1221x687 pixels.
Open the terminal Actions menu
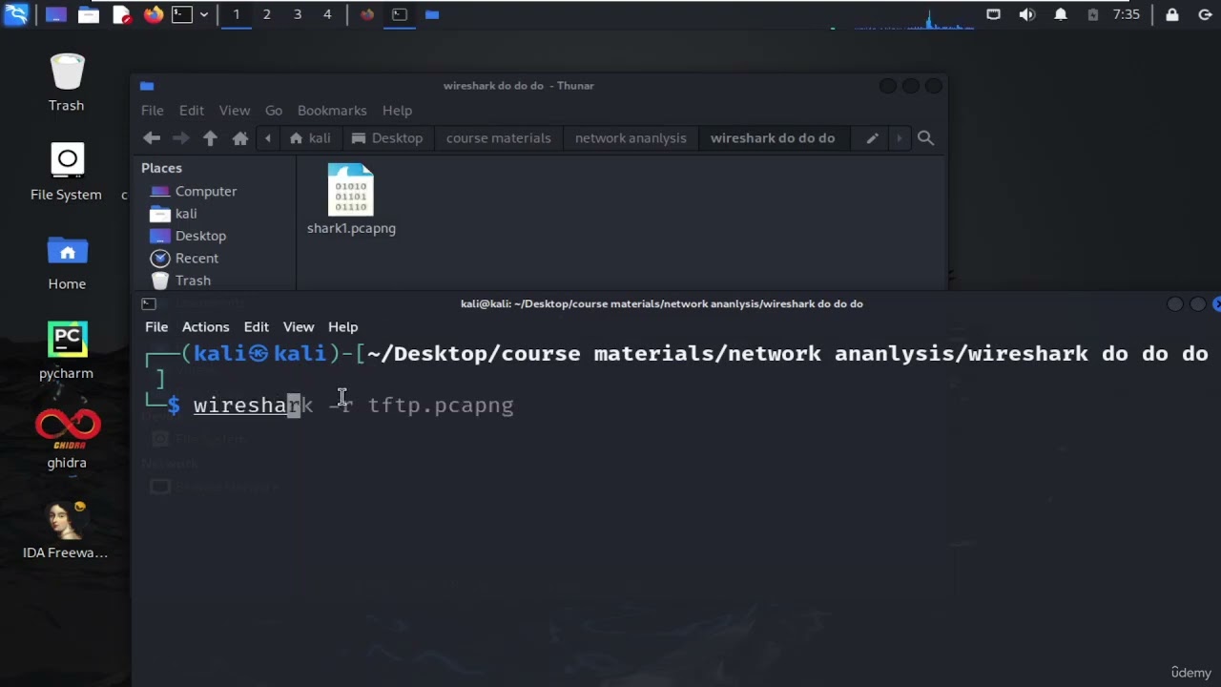click(x=205, y=326)
